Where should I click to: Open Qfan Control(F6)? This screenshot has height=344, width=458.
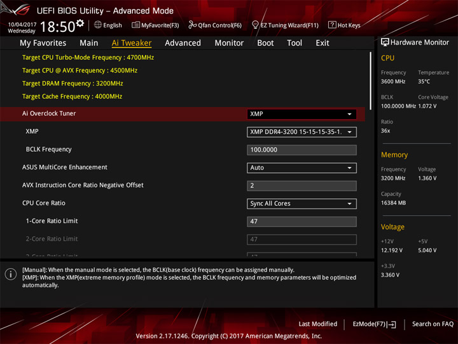click(215, 25)
